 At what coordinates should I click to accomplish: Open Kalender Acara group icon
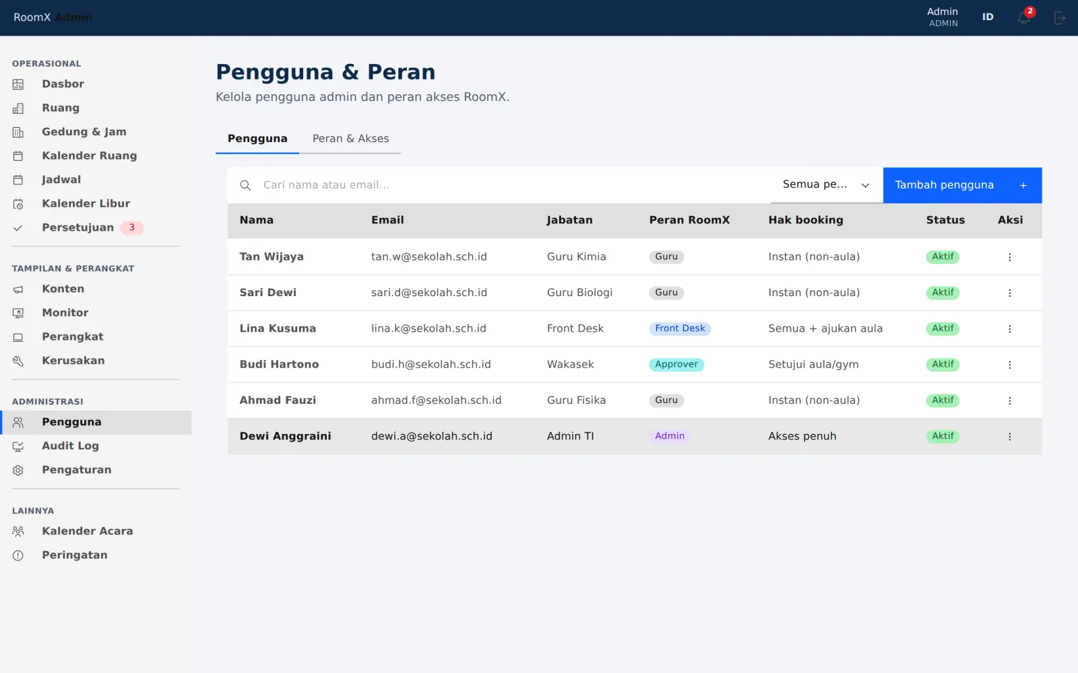(18, 532)
